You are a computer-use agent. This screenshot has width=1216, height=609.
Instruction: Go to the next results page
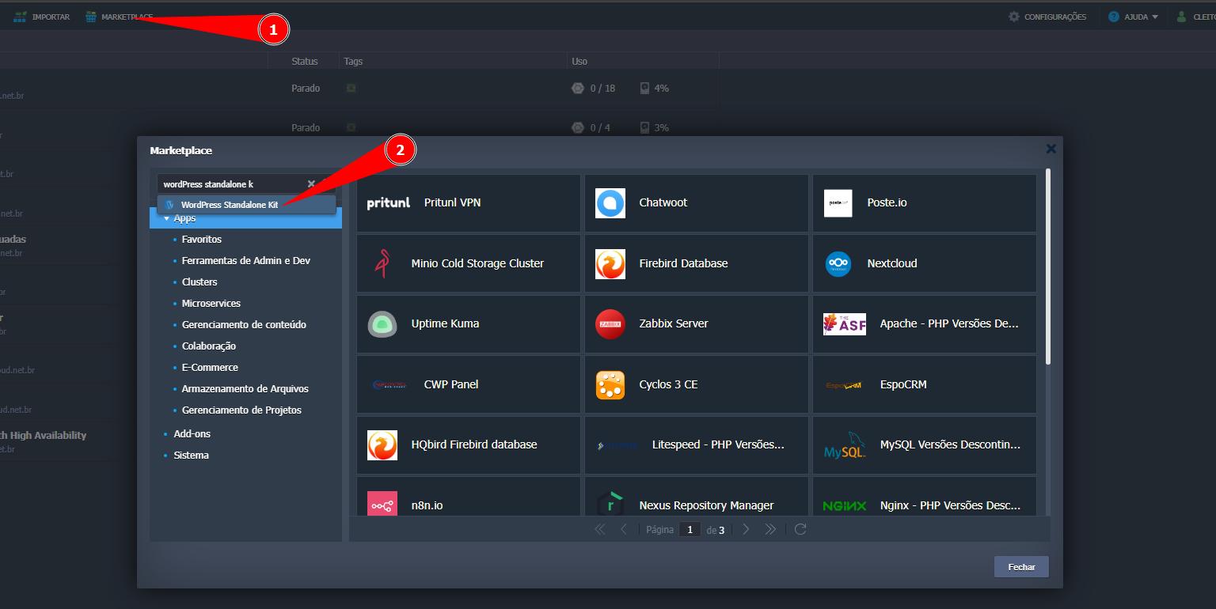click(x=746, y=529)
